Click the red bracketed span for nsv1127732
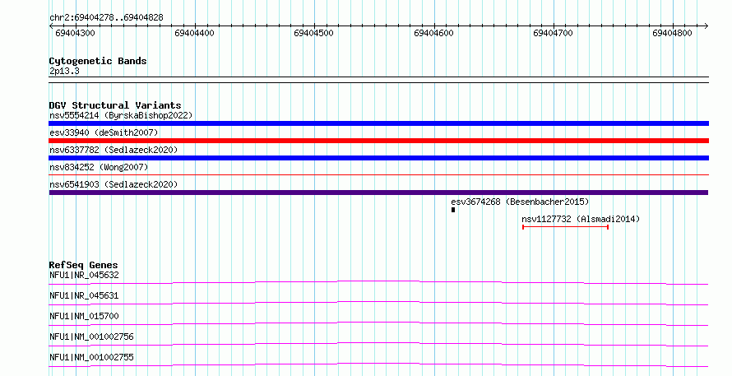The width and height of the screenshot is (732, 376). (565, 227)
